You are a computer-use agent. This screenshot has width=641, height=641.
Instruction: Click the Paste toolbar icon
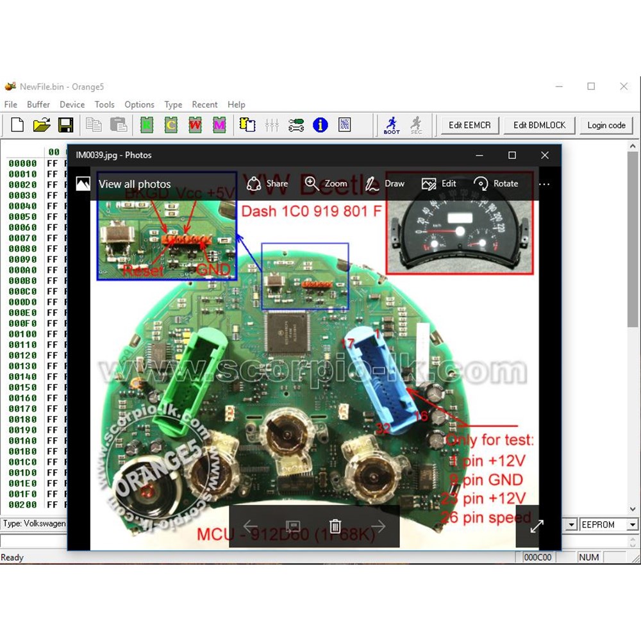click(119, 125)
